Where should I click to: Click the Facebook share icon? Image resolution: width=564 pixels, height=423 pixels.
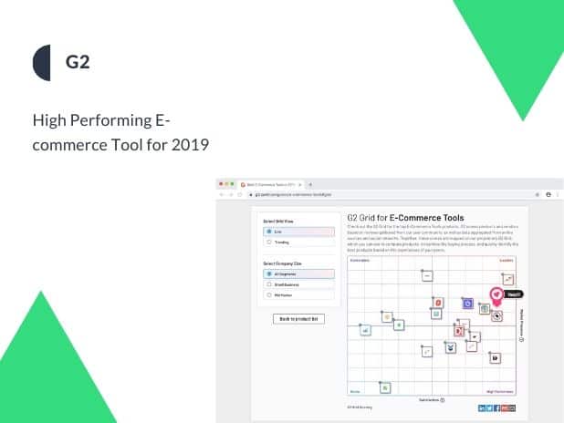pyautogui.click(x=497, y=408)
